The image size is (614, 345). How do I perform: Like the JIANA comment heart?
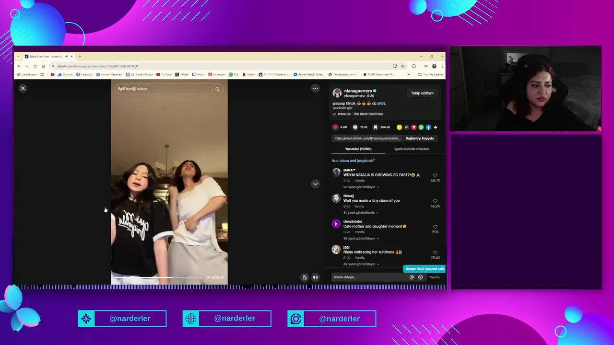point(435,175)
